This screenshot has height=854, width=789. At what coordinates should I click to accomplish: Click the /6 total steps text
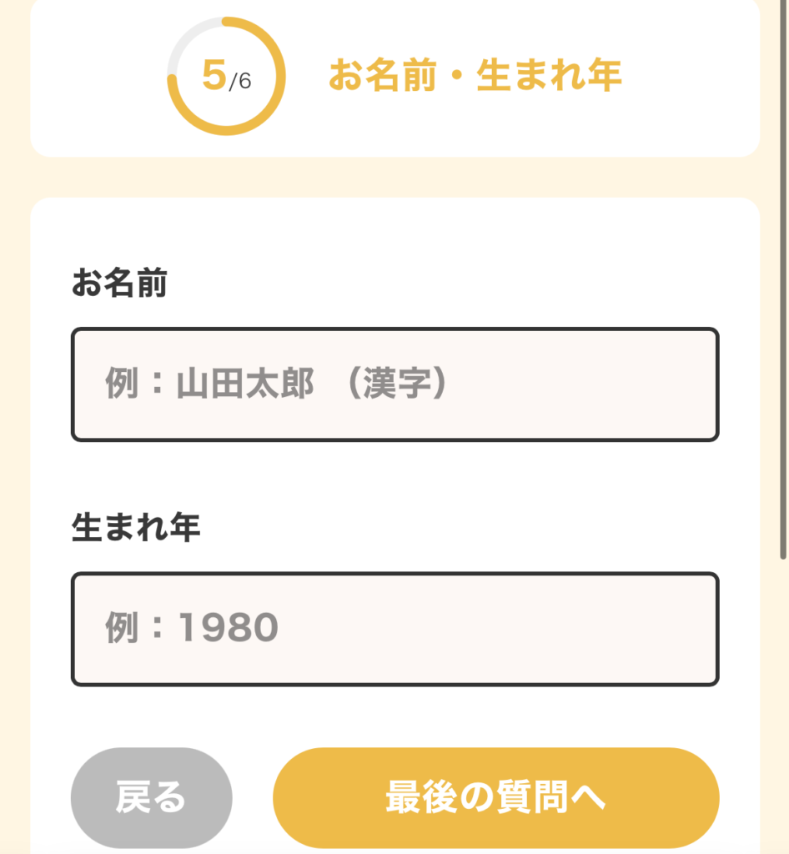tap(240, 82)
